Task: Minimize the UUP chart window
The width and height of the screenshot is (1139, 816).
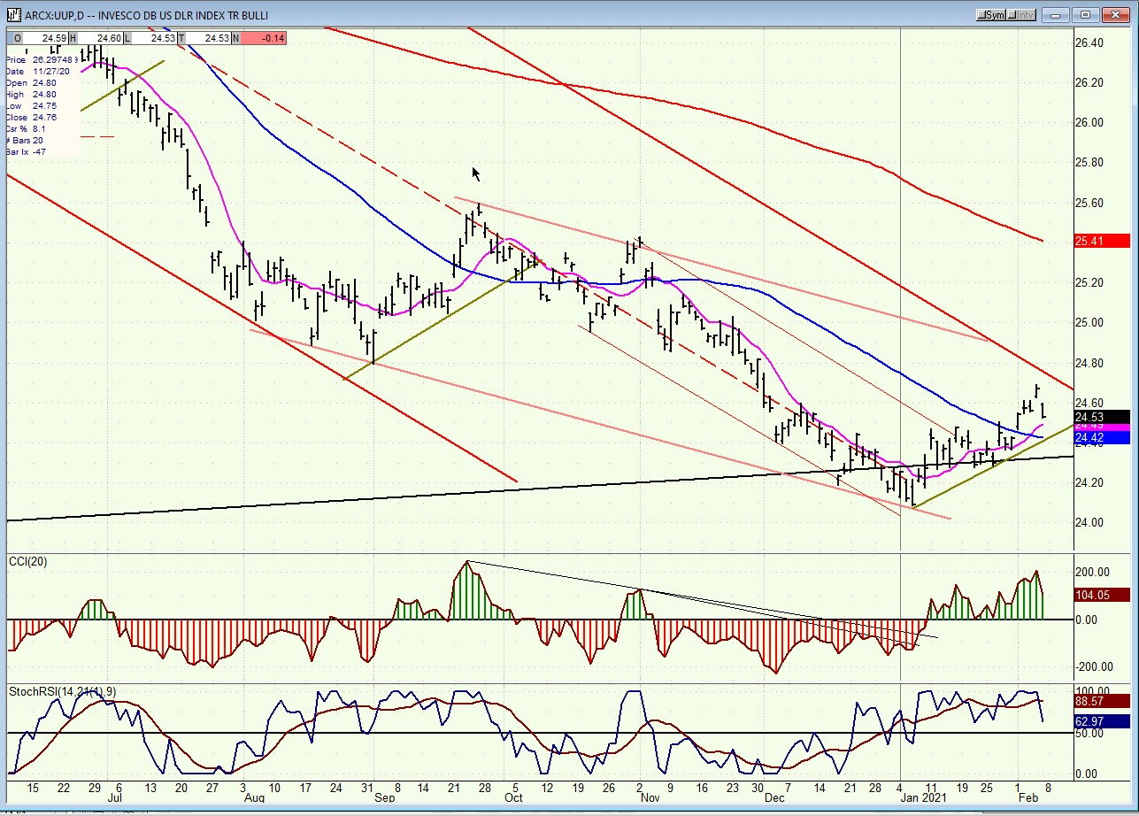Action: tap(1056, 15)
